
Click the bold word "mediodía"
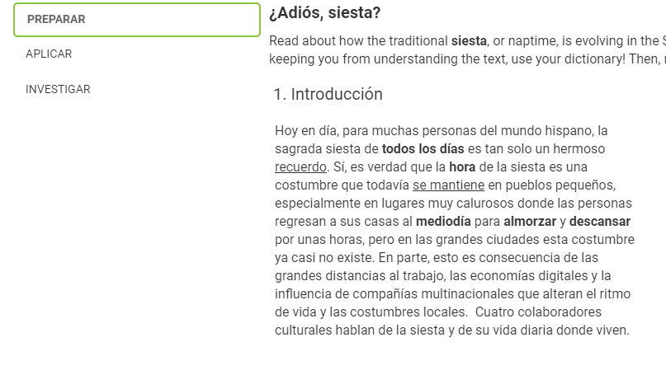(x=443, y=221)
